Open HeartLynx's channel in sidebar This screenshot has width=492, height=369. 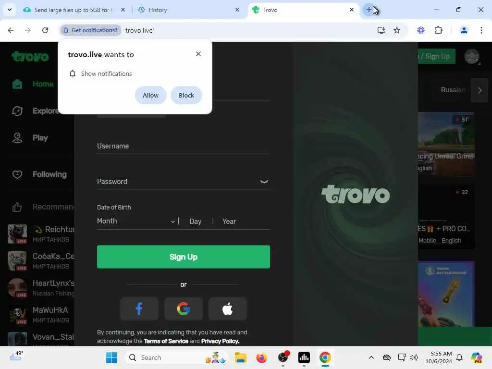click(x=41, y=288)
